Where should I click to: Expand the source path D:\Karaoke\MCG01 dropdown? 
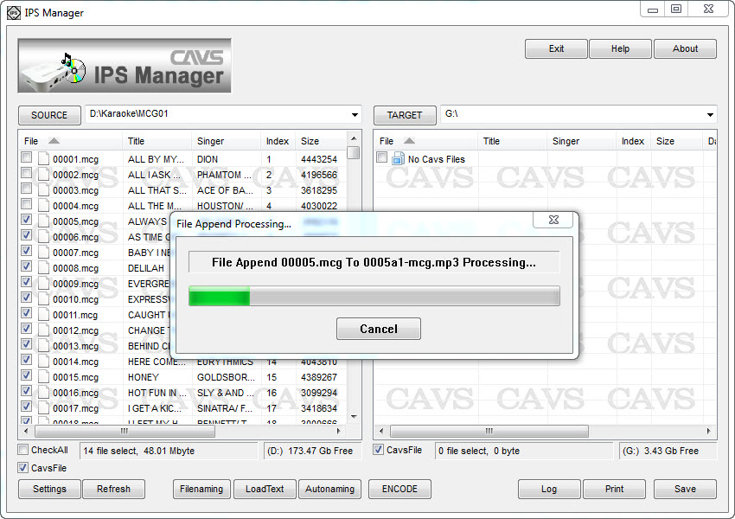[x=355, y=115]
